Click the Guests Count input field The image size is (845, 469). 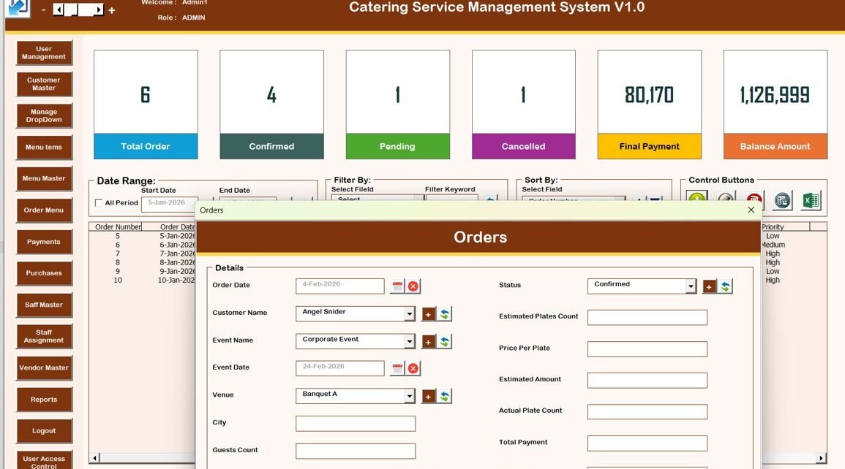pos(355,451)
